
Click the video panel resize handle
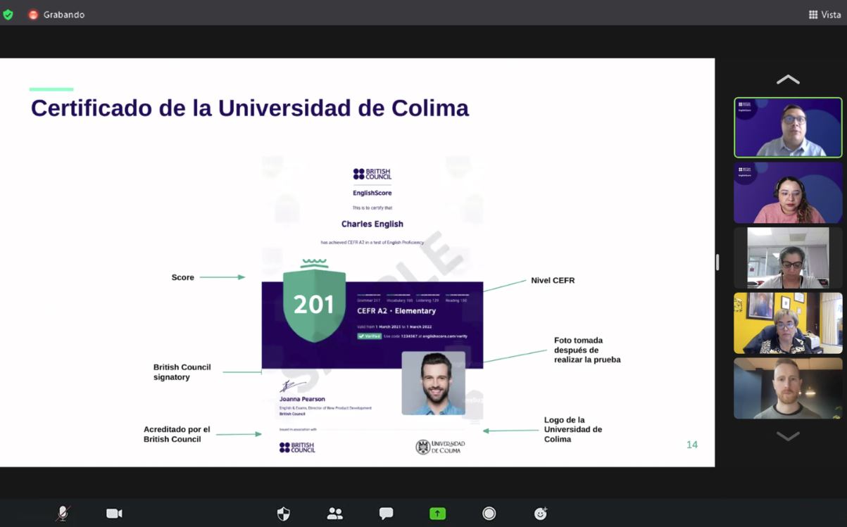[717, 262]
